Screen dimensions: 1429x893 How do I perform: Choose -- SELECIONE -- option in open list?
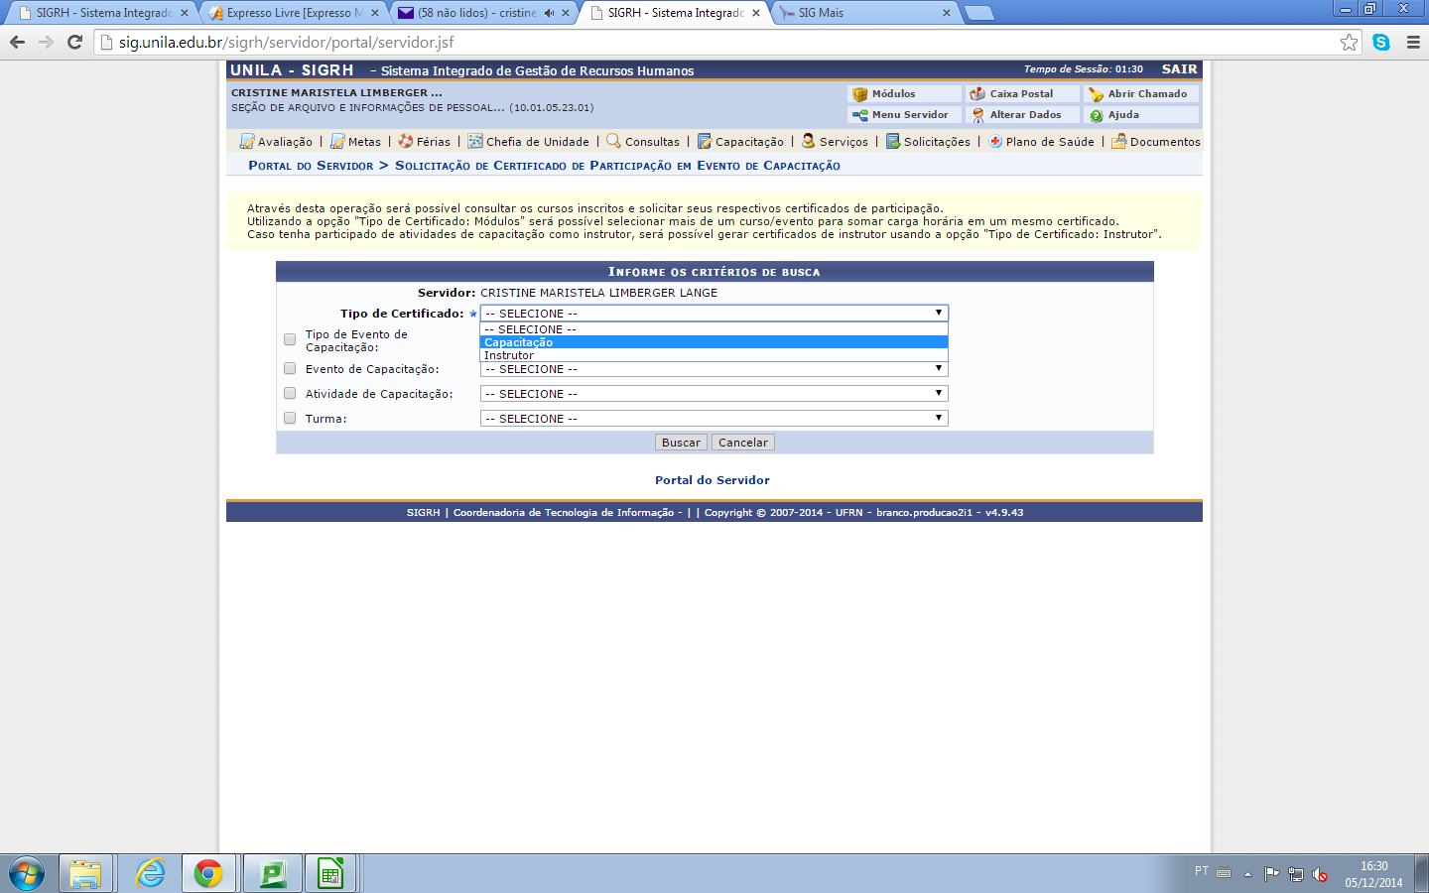click(714, 329)
